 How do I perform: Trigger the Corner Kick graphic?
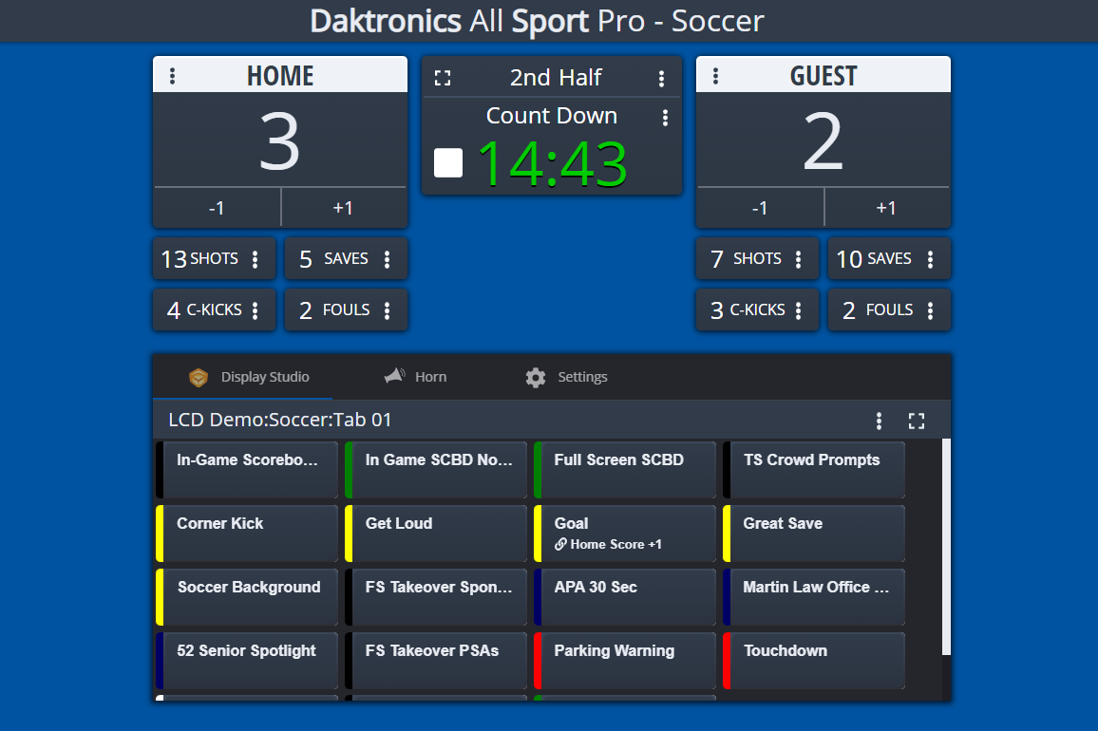(x=246, y=533)
